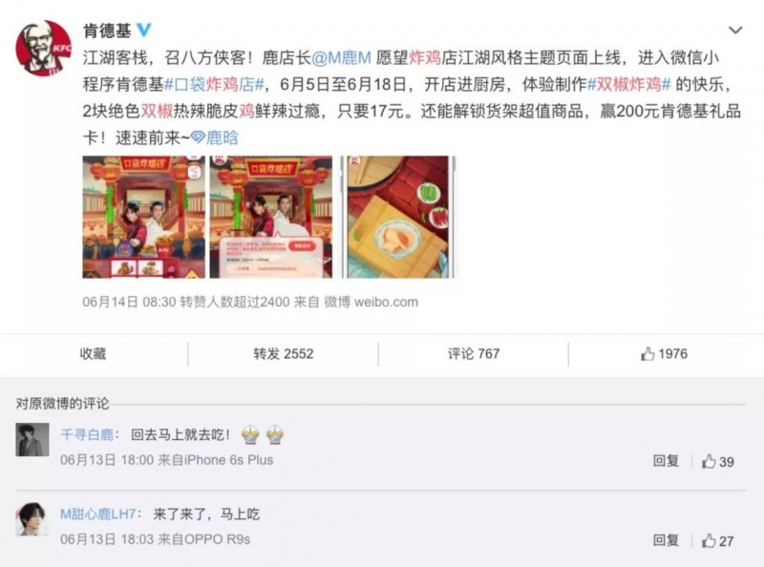
Task: Open the KFC profile avatar
Action: point(44,49)
